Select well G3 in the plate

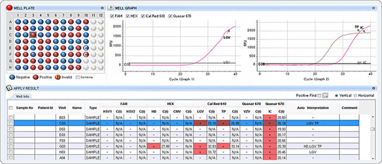(33, 61)
